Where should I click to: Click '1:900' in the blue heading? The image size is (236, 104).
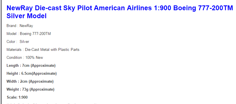click(x=162, y=8)
